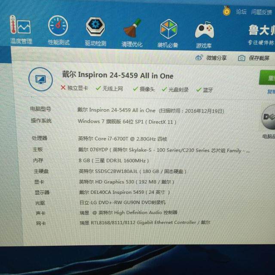Click the Dell brand logo icon
275x275 pixels.
click(269, 117)
